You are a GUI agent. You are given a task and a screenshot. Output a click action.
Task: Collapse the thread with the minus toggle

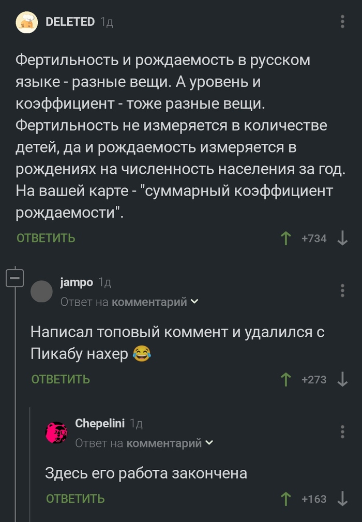point(16,277)
